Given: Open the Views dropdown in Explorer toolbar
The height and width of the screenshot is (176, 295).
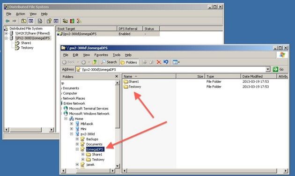Looking at the screenshot, I should (x=176, y=62).
